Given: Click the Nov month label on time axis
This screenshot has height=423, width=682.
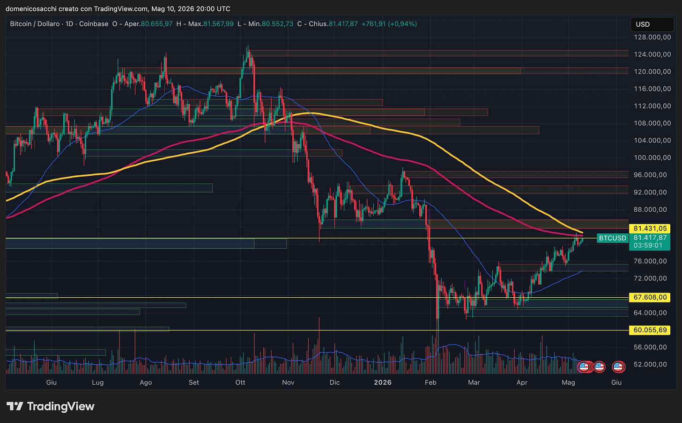Looking at the screenshot, I should click(x=288, y=382).
